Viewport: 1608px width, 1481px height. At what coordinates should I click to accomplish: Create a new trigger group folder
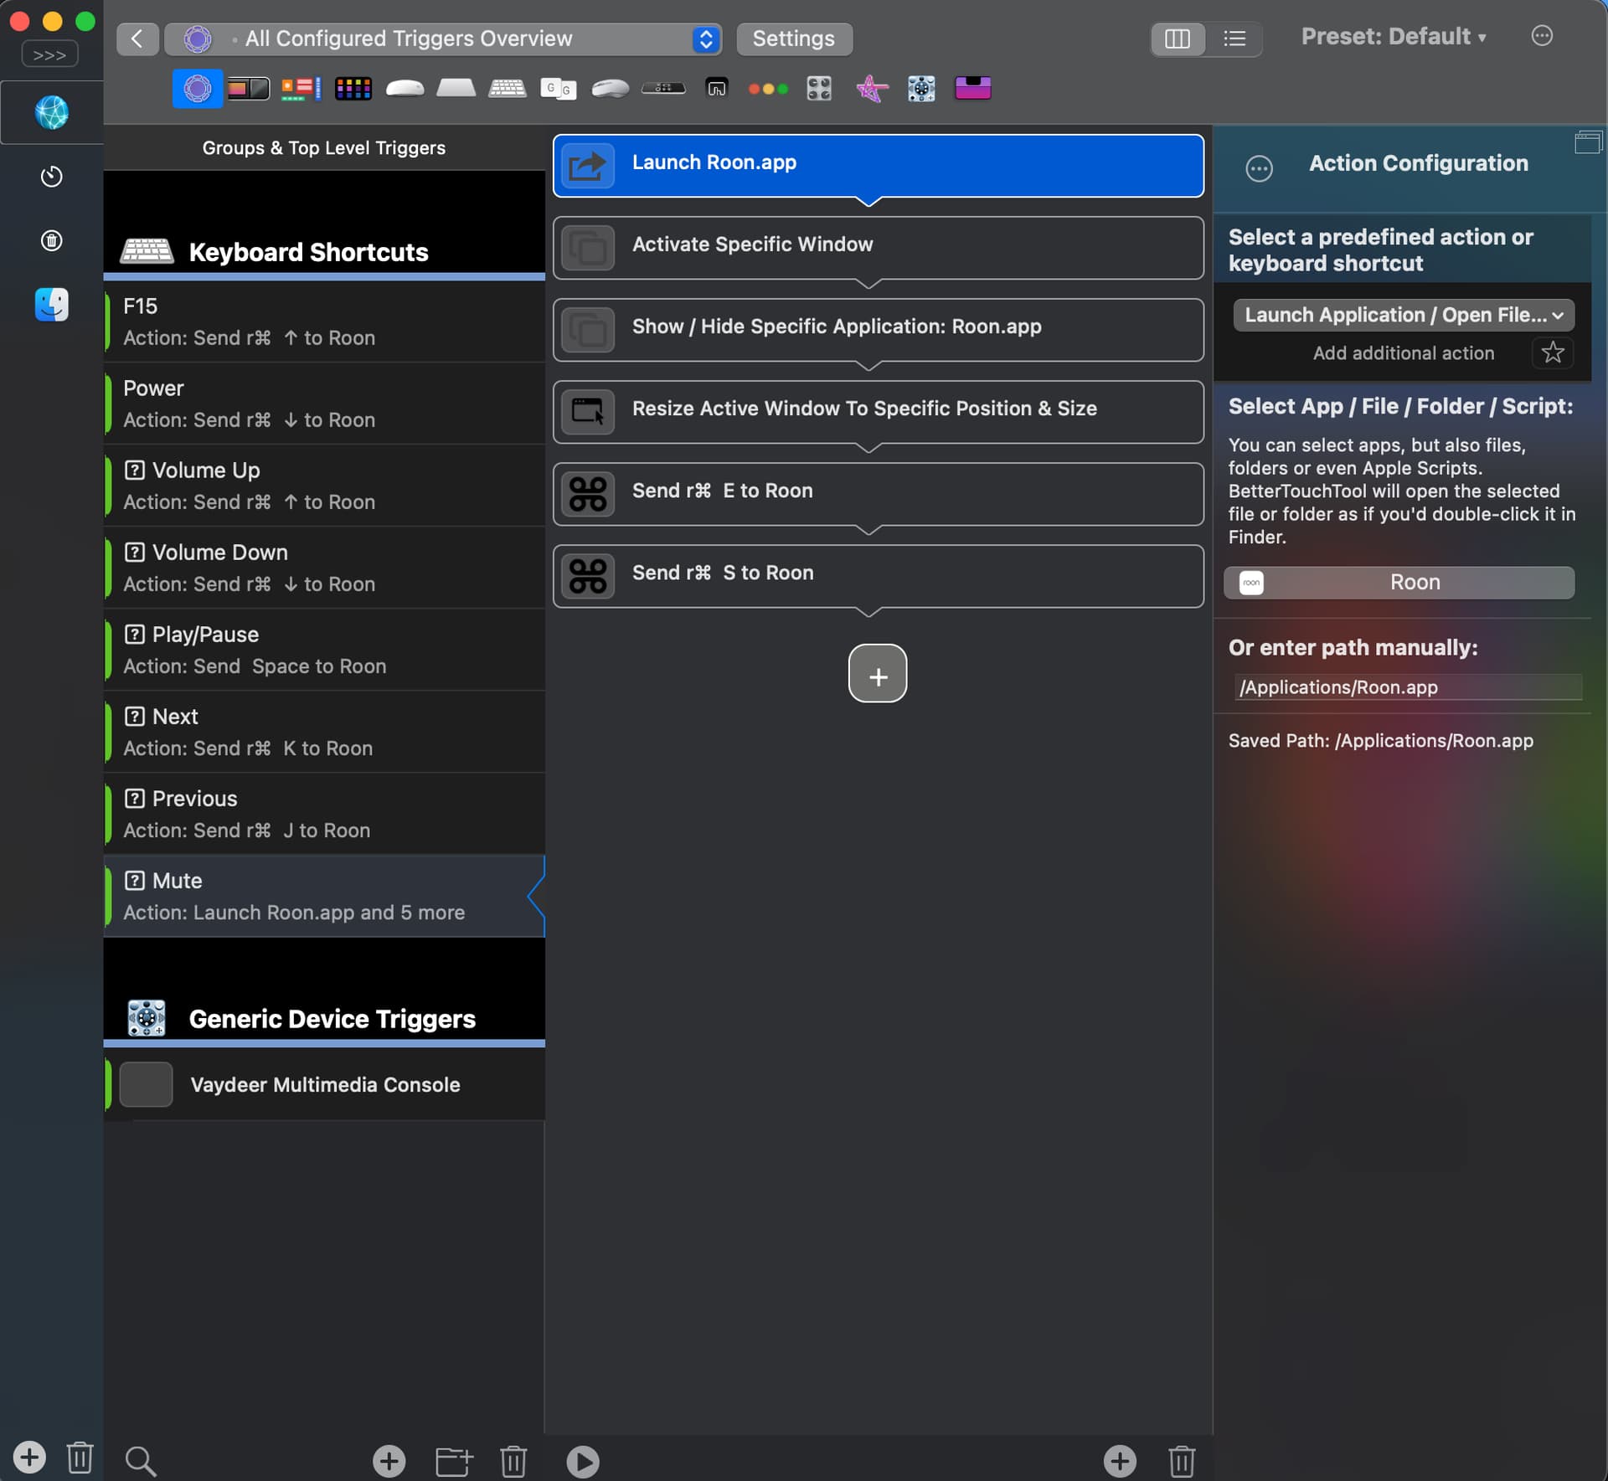click(x=455, y=1462)
